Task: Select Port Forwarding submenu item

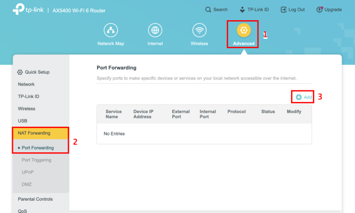Action: pyautogui.click(x=38, y=148)
